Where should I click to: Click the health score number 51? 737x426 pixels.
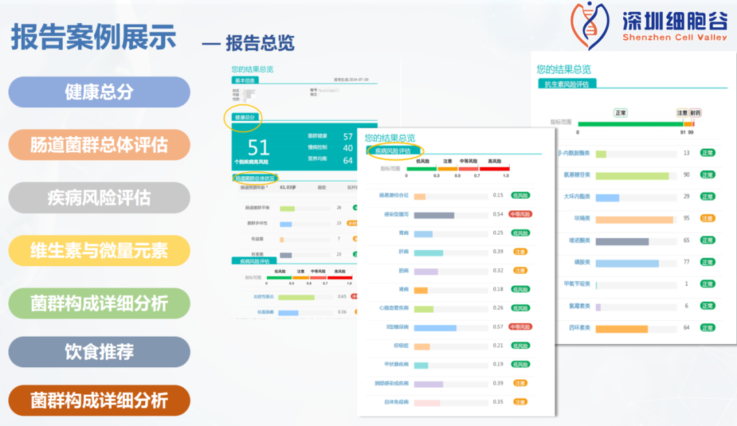(259, 147)
